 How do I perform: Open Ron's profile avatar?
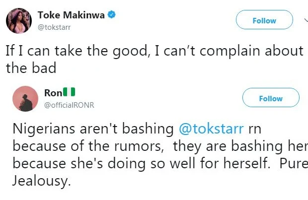(x=25, y=98)
